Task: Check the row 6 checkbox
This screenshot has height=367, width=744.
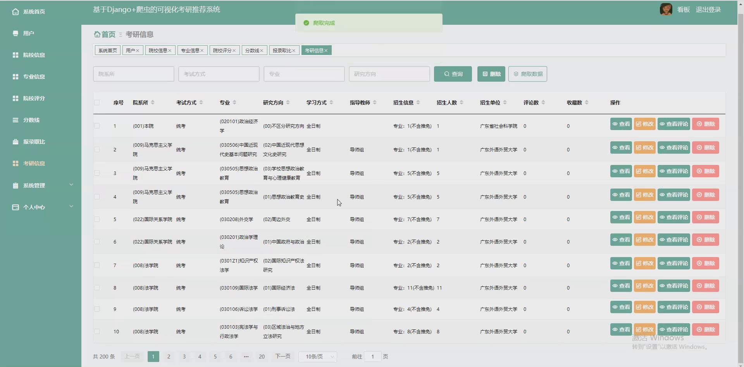Action: click(97, 242)
